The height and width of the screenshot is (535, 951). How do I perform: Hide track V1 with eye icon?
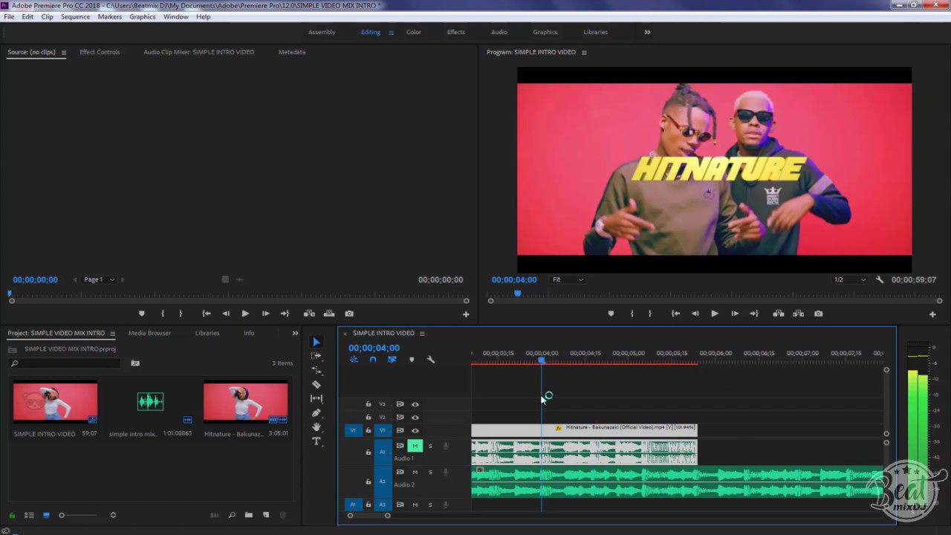pyautogui.click(x=415, y=430)
